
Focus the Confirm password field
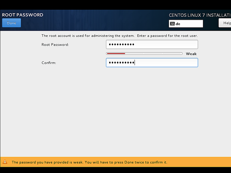click(152, 62)
